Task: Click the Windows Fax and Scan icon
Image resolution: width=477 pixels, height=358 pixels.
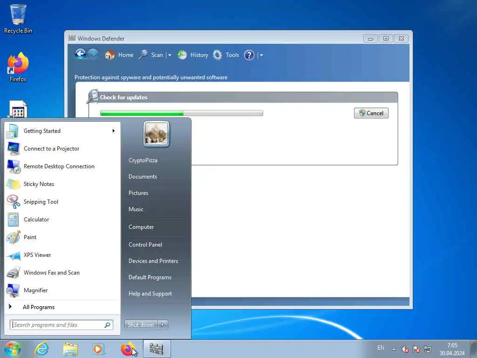Action: (14, 273)
